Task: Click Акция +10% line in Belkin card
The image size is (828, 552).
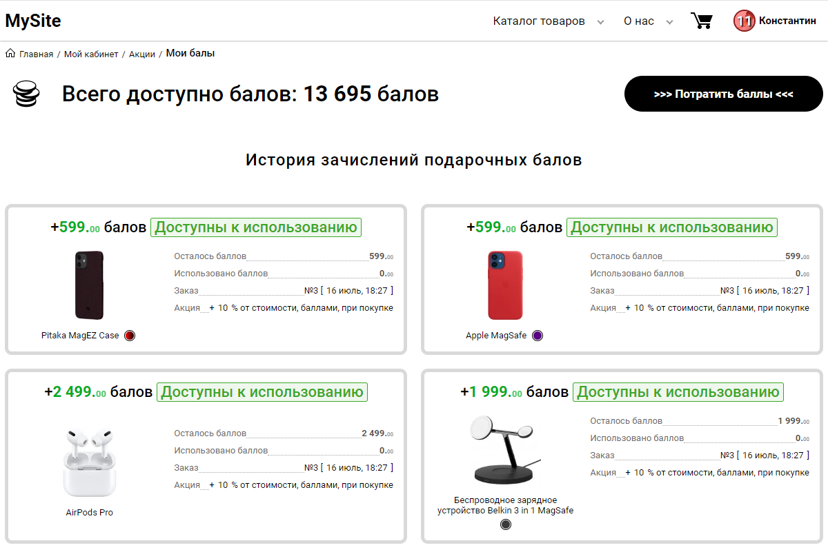Action: 700,473
